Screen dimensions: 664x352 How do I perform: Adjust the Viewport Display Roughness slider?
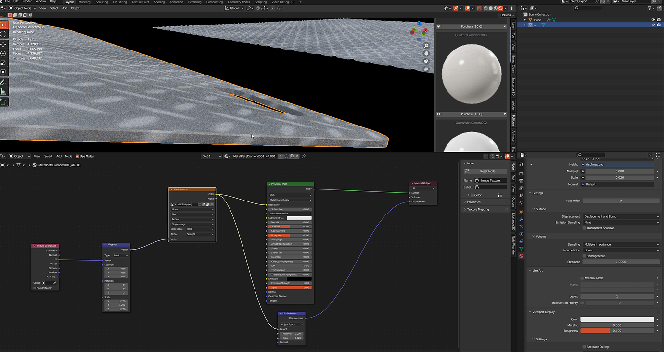point(617,331)
